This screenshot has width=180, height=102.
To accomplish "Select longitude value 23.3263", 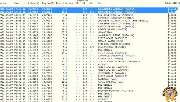I will pyautogui.click(x=47, y=32).
